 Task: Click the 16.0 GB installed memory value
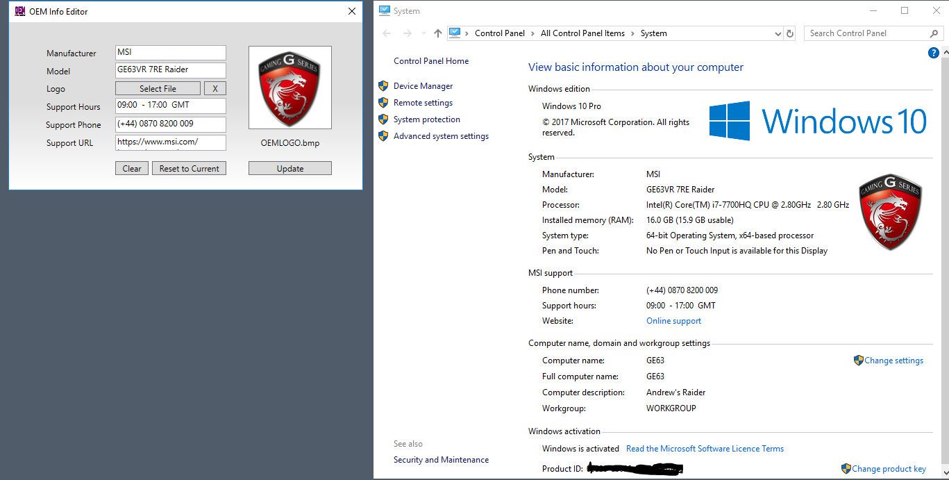pos(690,220)
